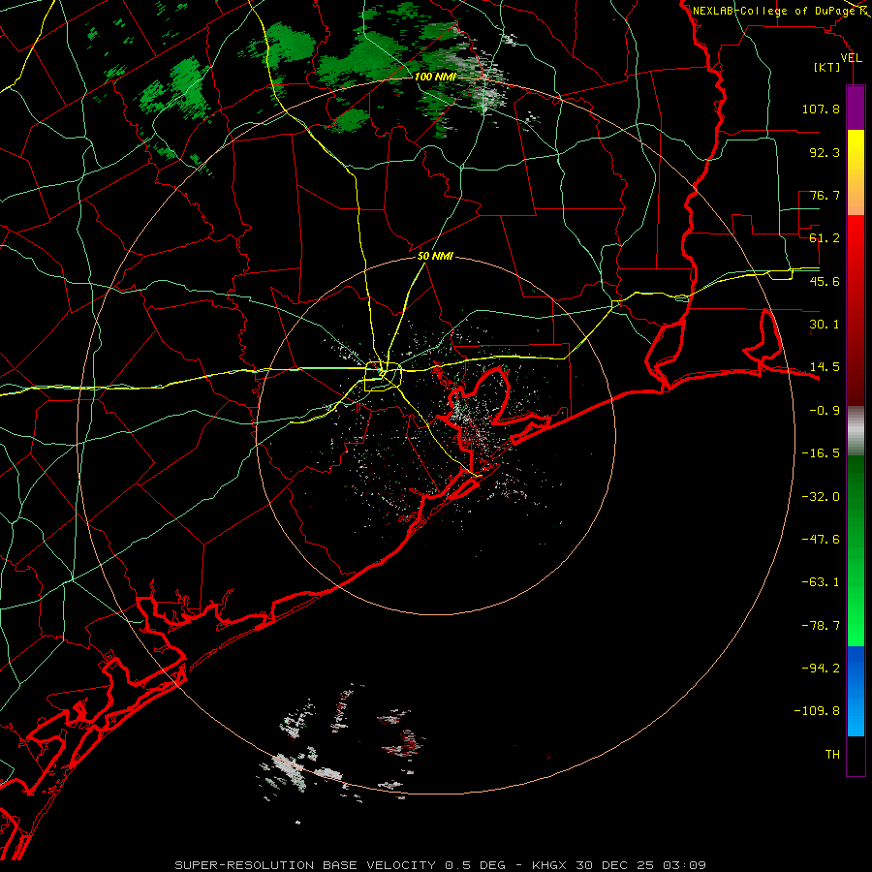Click the [KT] units label
The width and height of the screenshot is (872, 872).
pos(826,67)
